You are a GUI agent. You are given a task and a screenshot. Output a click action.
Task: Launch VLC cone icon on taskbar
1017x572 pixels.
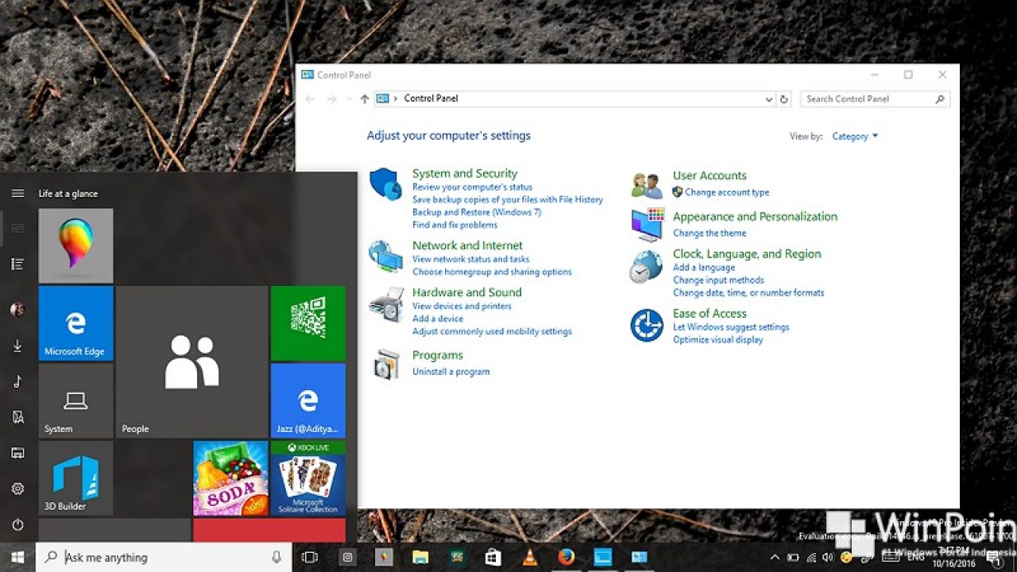pos(529,558)
